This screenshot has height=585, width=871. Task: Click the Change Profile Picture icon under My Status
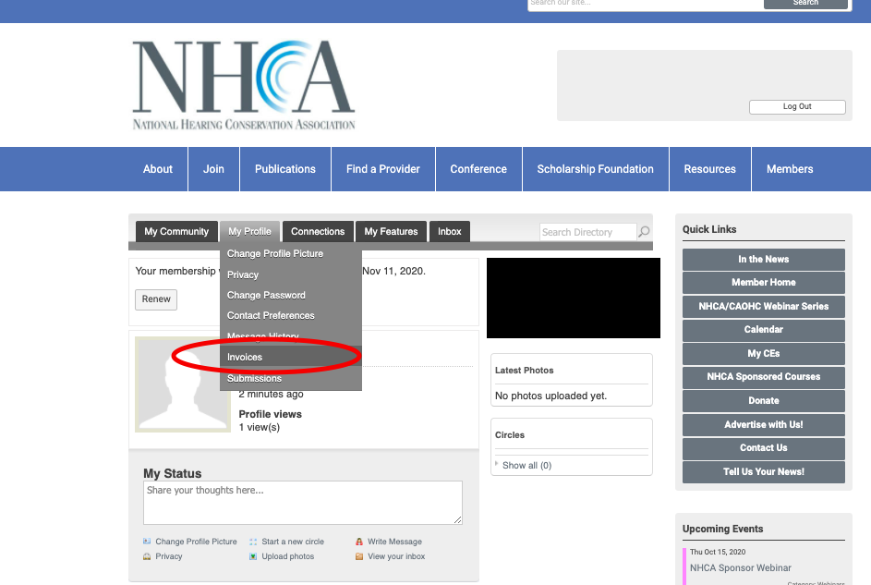(x=147, y=542)
